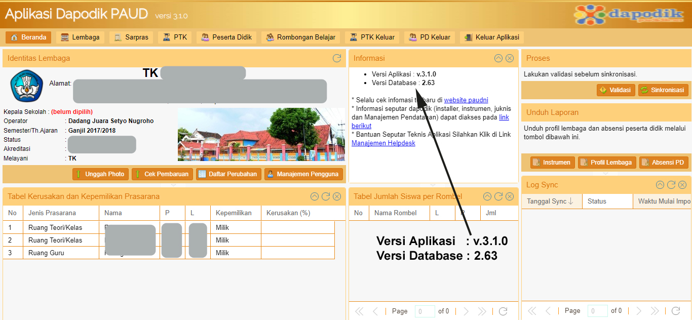Refresh the Identitas Lembaga panel
Screen dimensions: 692x320
pyautogui.click(x=337, y=58)
